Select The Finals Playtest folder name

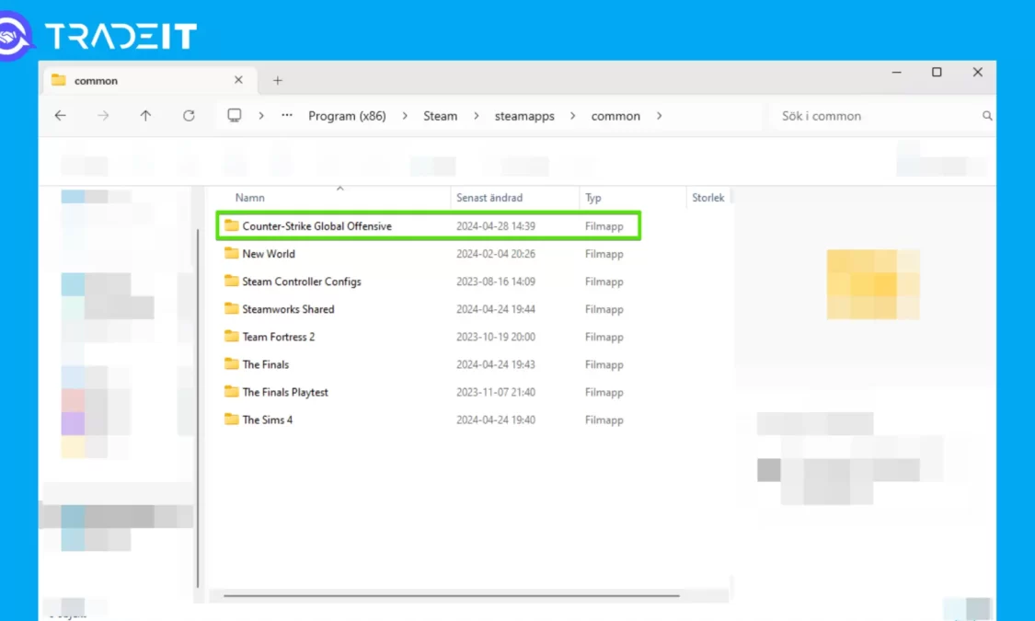[x=285, y=392]
